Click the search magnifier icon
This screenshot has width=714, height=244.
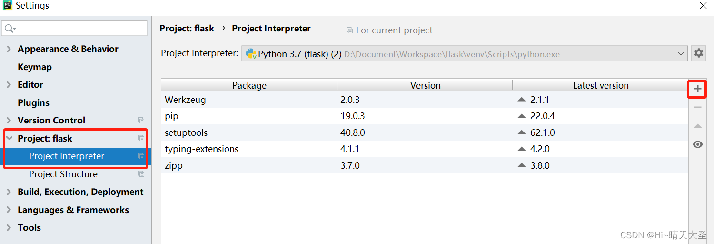pyautogui.click(x=10, y=29)
